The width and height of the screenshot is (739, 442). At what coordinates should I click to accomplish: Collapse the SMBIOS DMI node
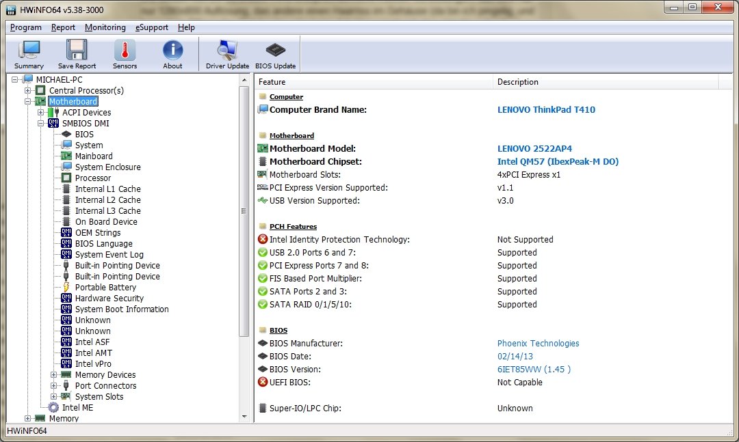click(40, 124)
